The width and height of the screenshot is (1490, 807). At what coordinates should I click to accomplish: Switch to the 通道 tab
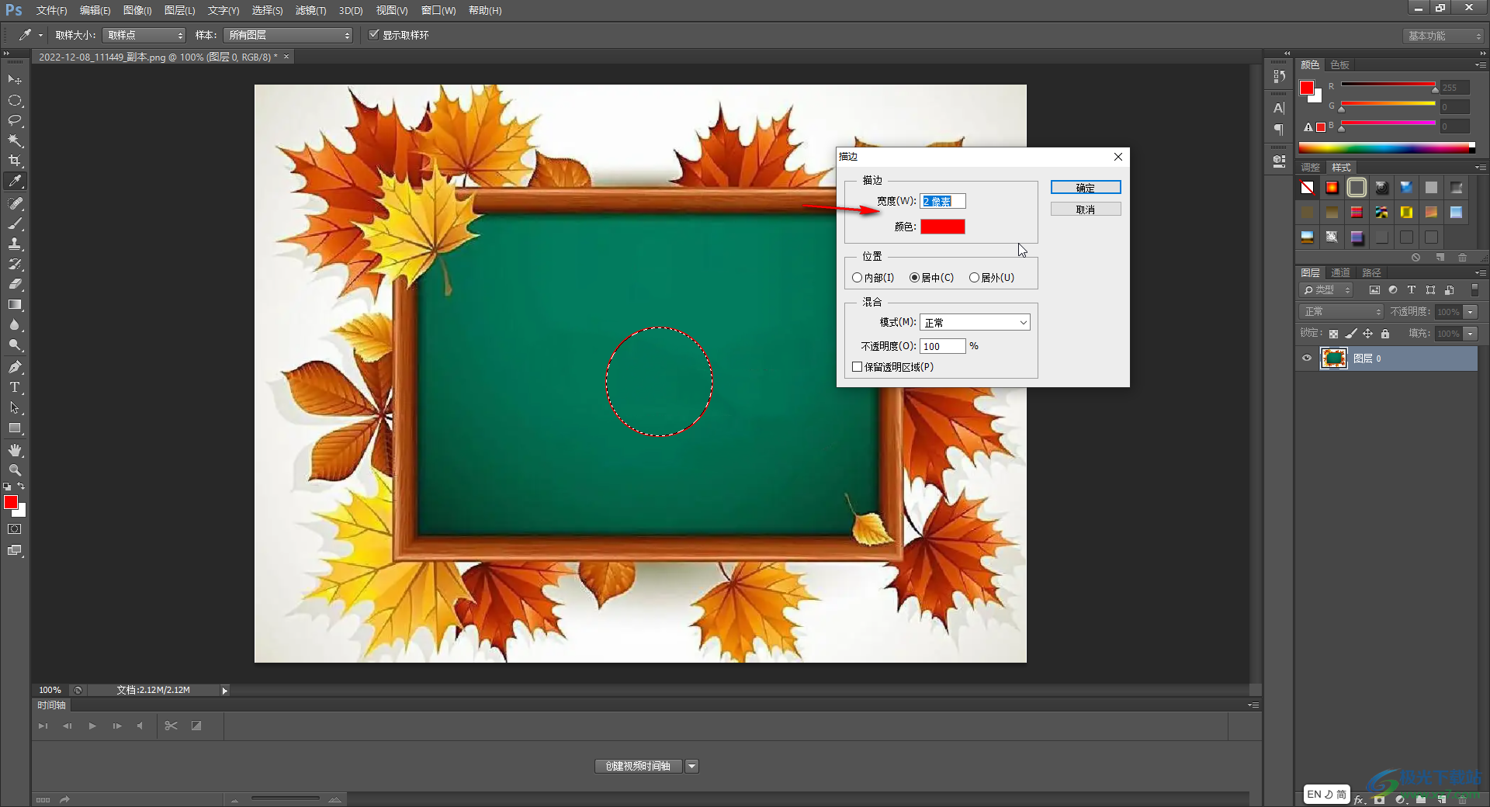(1340, 273)
